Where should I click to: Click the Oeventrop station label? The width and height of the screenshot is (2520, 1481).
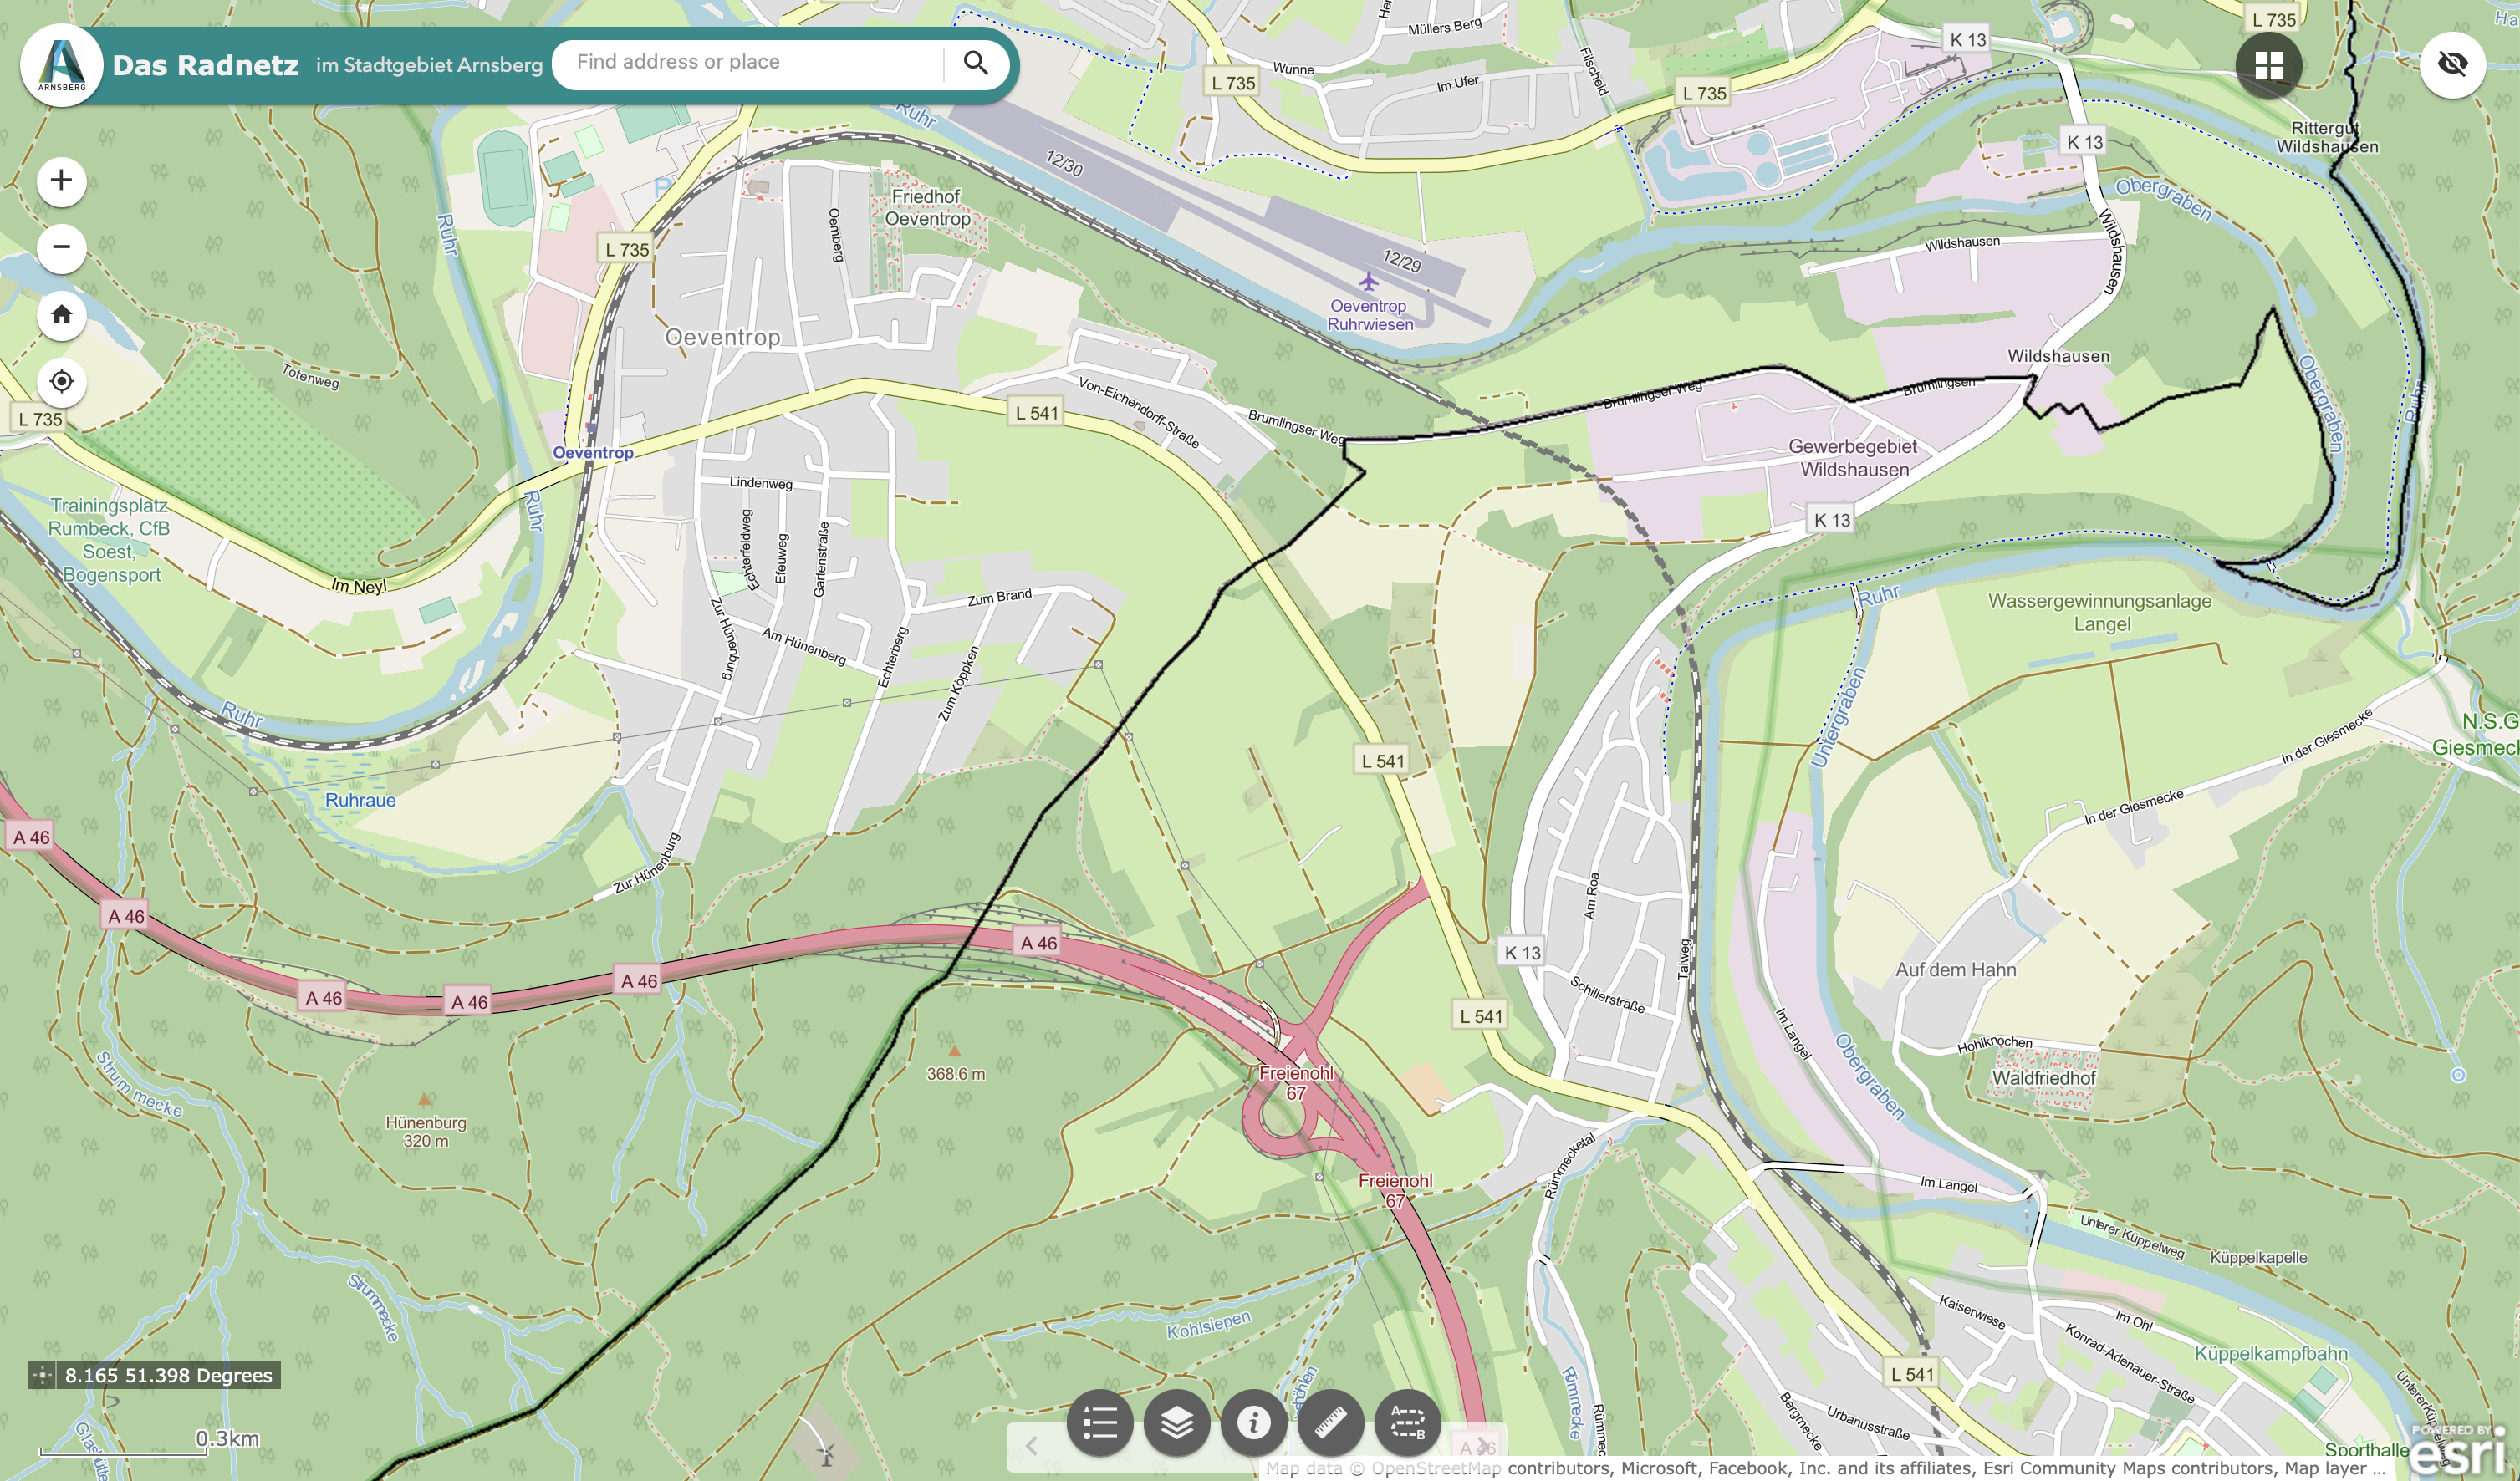pyautogui.click(x=593, y=453)
